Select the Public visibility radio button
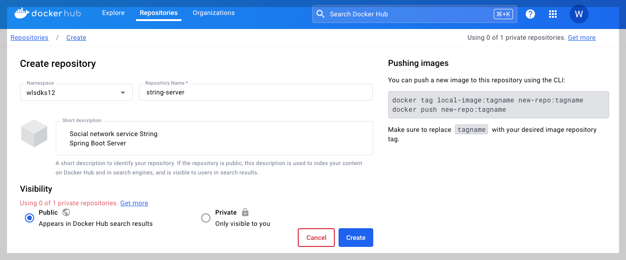 tap(30, 218)
